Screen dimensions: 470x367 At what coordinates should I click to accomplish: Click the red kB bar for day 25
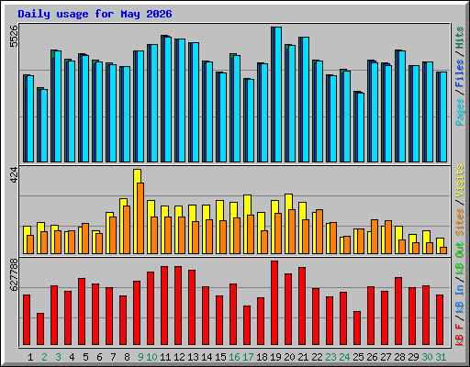[357, 328]
